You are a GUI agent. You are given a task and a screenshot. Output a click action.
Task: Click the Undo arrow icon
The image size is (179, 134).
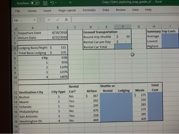point(52,3)
